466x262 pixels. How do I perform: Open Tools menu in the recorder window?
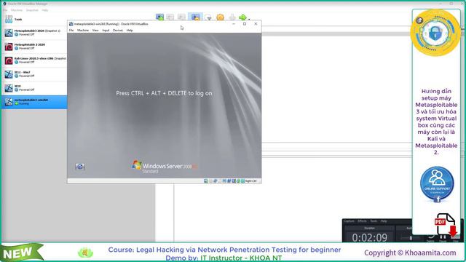tap(374, 221)
